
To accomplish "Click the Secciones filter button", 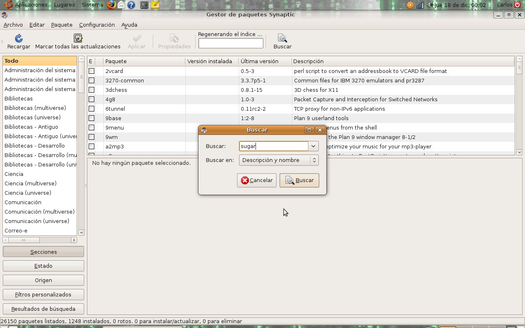I will pyautogui.click(x=43, y=252).
